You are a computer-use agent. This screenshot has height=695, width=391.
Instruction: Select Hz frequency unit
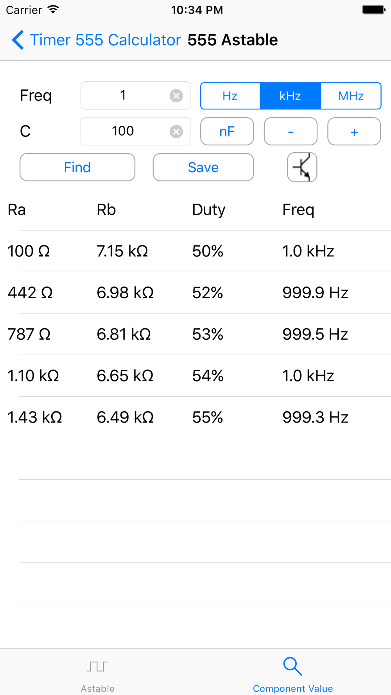(230, 96)
